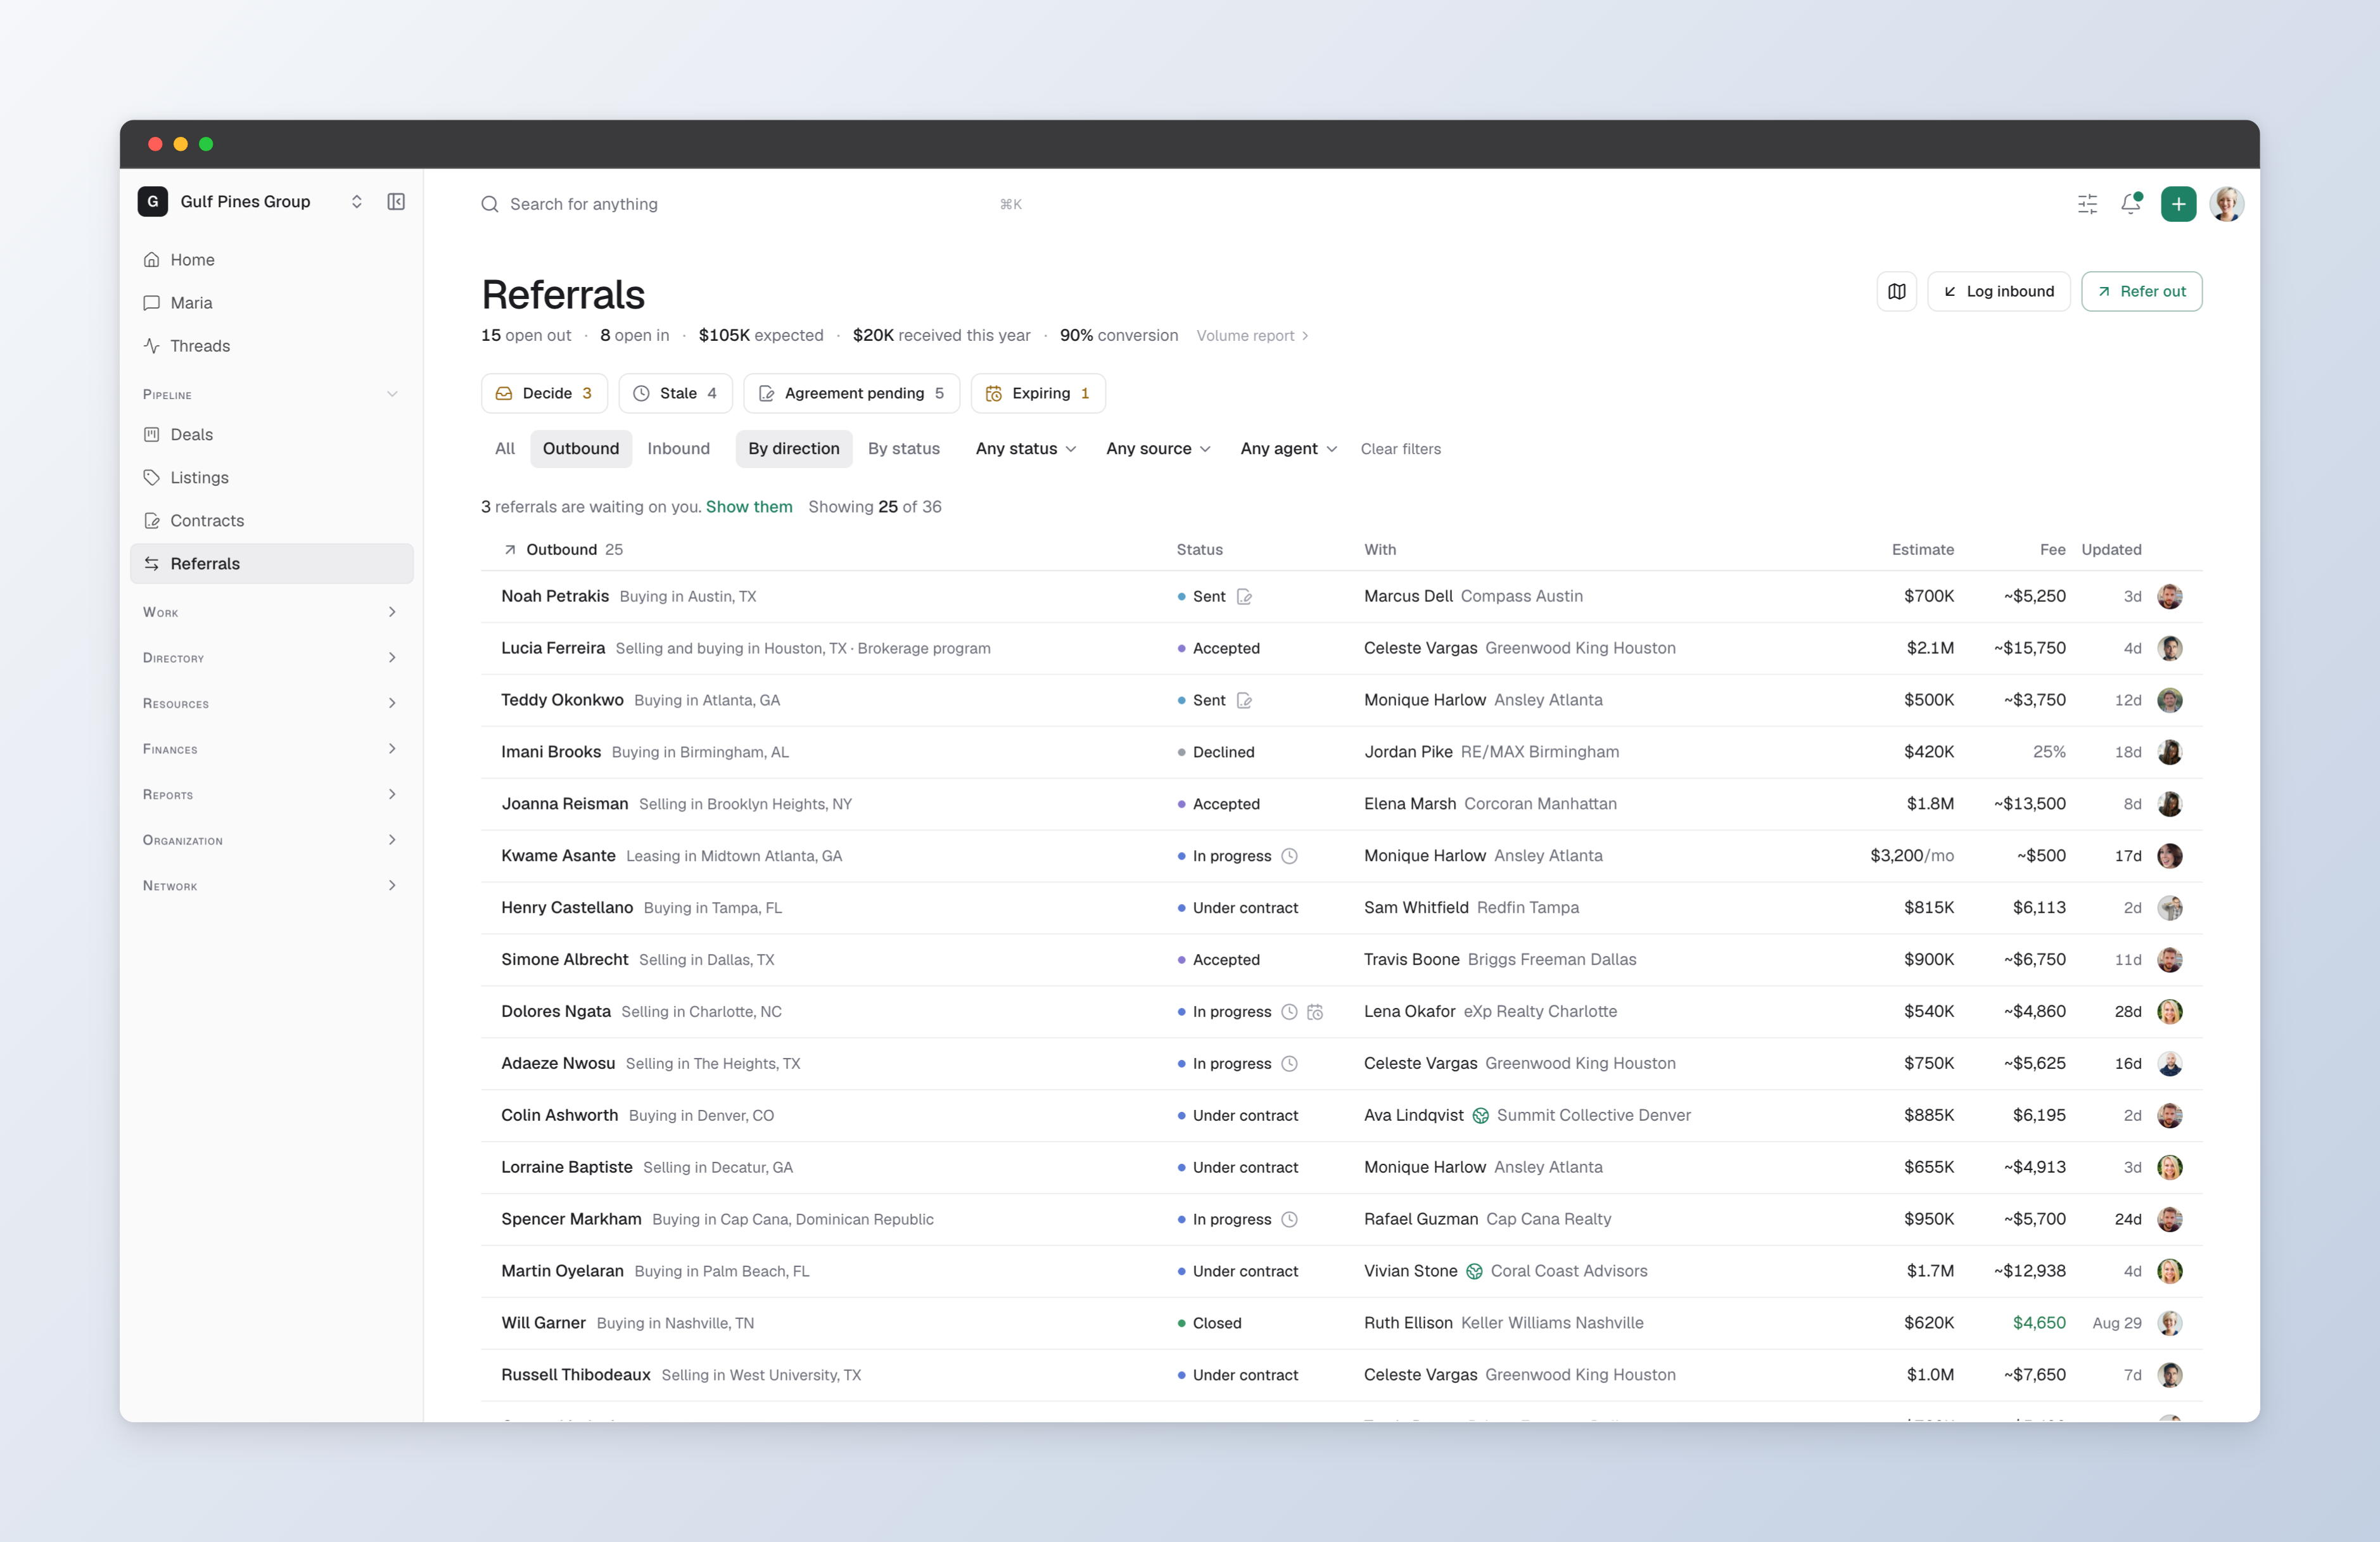Toggle the Decide quick filter
This screenshot has width=2380, height=1542.
pyautogui.click(x=544, y=393)
